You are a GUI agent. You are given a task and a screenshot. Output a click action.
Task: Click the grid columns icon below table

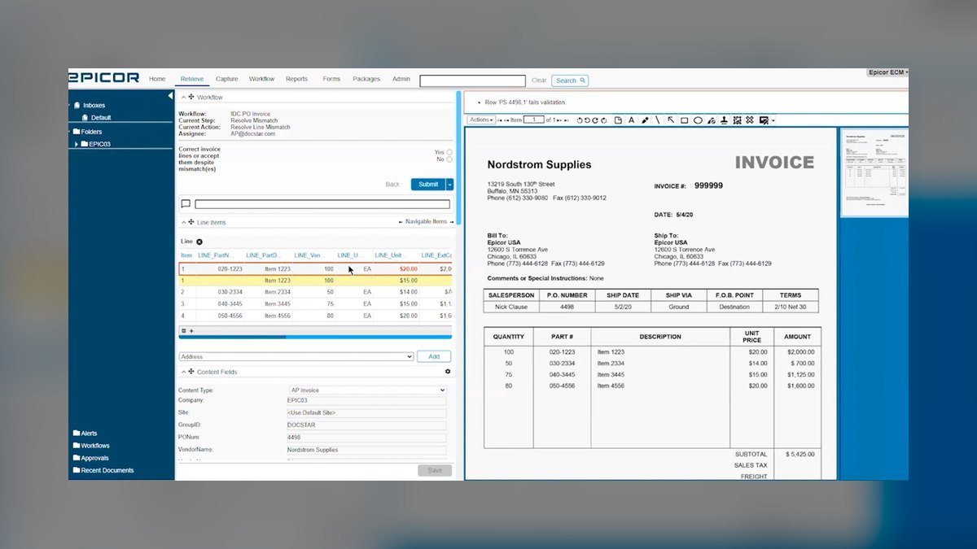coord(184,331)
